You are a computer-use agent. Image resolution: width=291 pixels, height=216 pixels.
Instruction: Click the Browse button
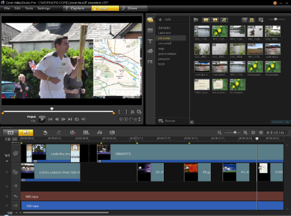point(167,121)
